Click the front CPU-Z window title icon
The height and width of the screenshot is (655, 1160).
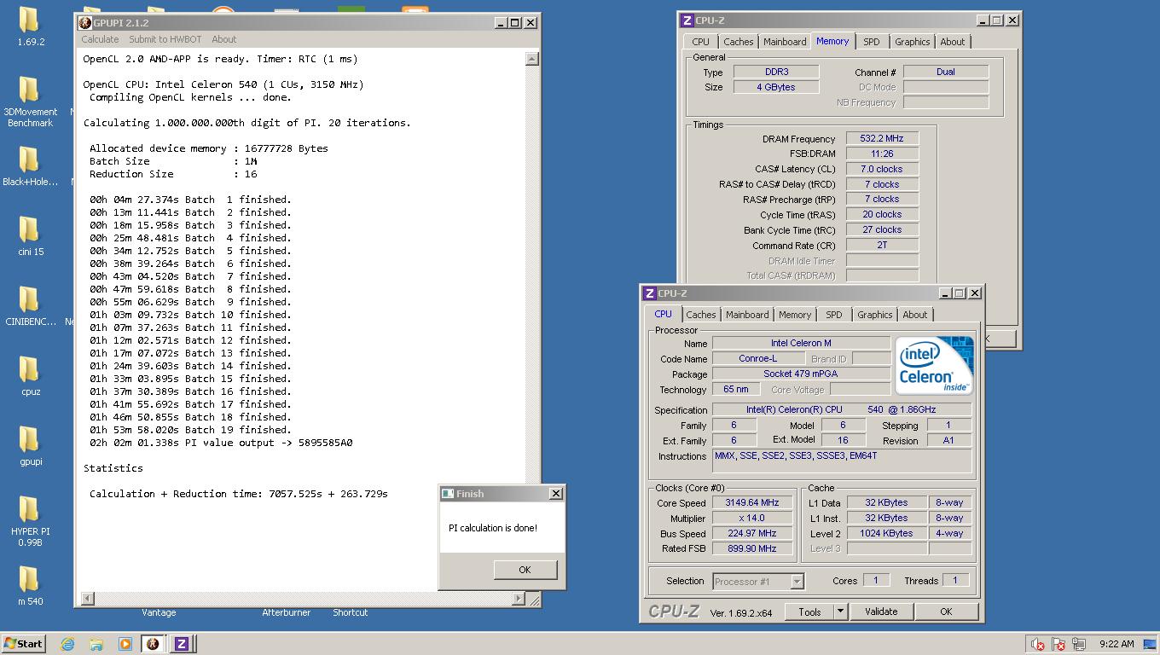pyautogui.click(x=649, y=293)
